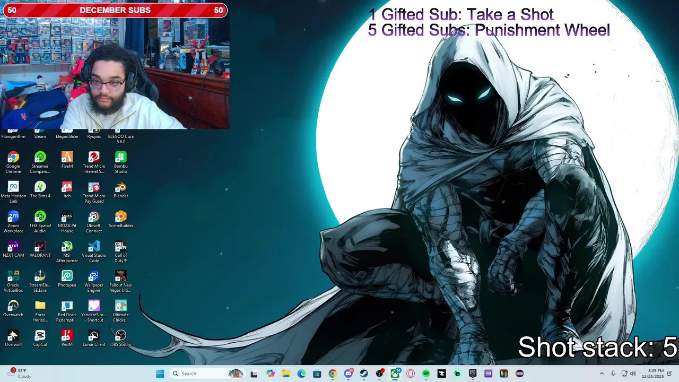Image resolution: width=679 pixels, height=382 pixels.
Task: Open the Ultimate Chicken Horse shortcut
Action: [x=121, y=311]
